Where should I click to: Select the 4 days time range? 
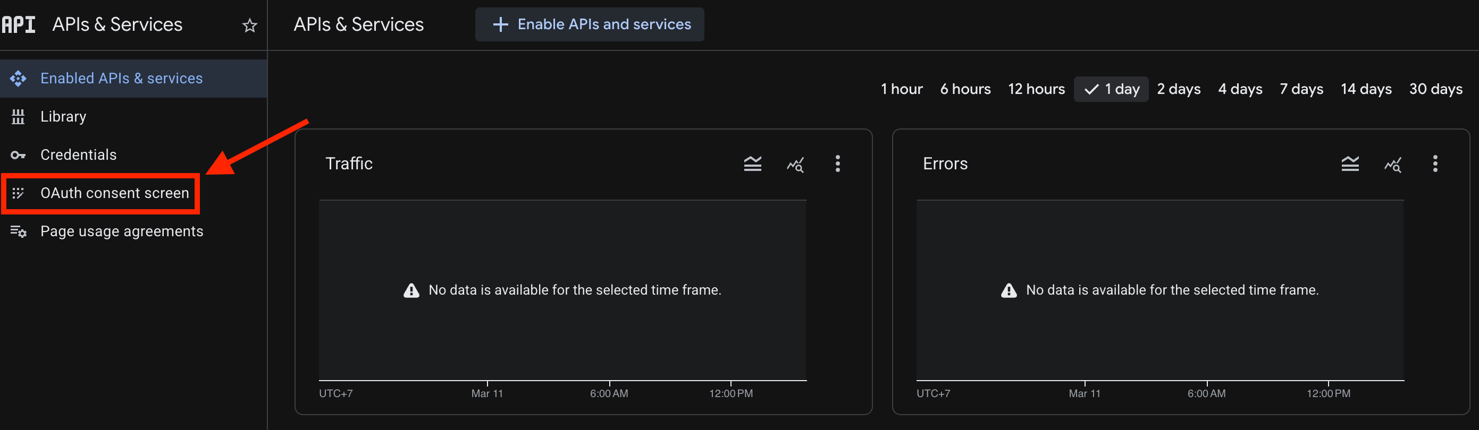point(1240,89)
